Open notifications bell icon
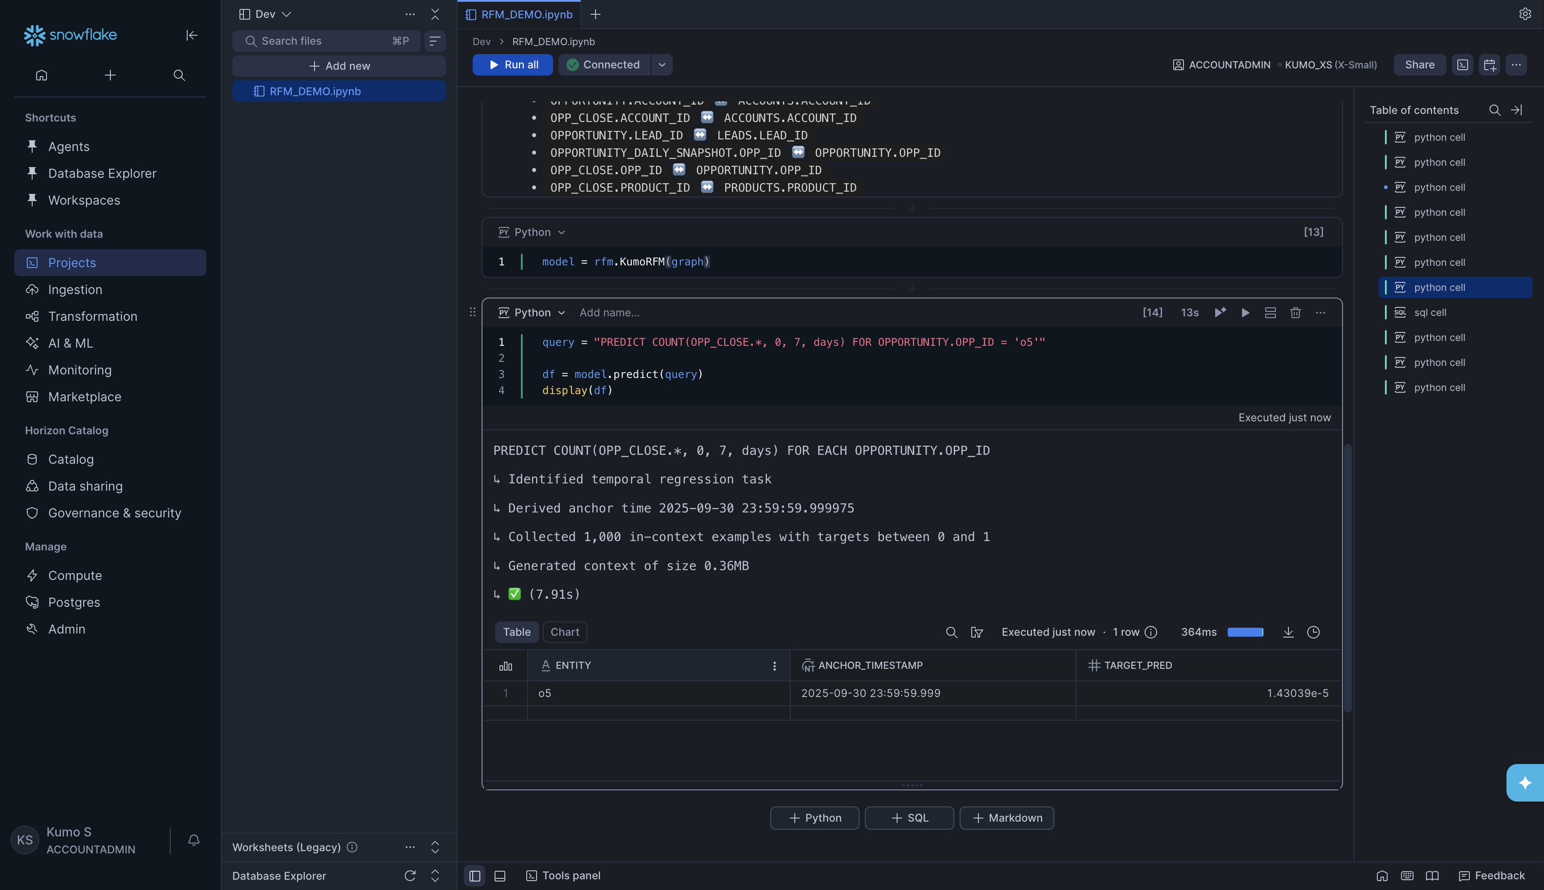This screenshot has height=890, width=1544. 194,840
